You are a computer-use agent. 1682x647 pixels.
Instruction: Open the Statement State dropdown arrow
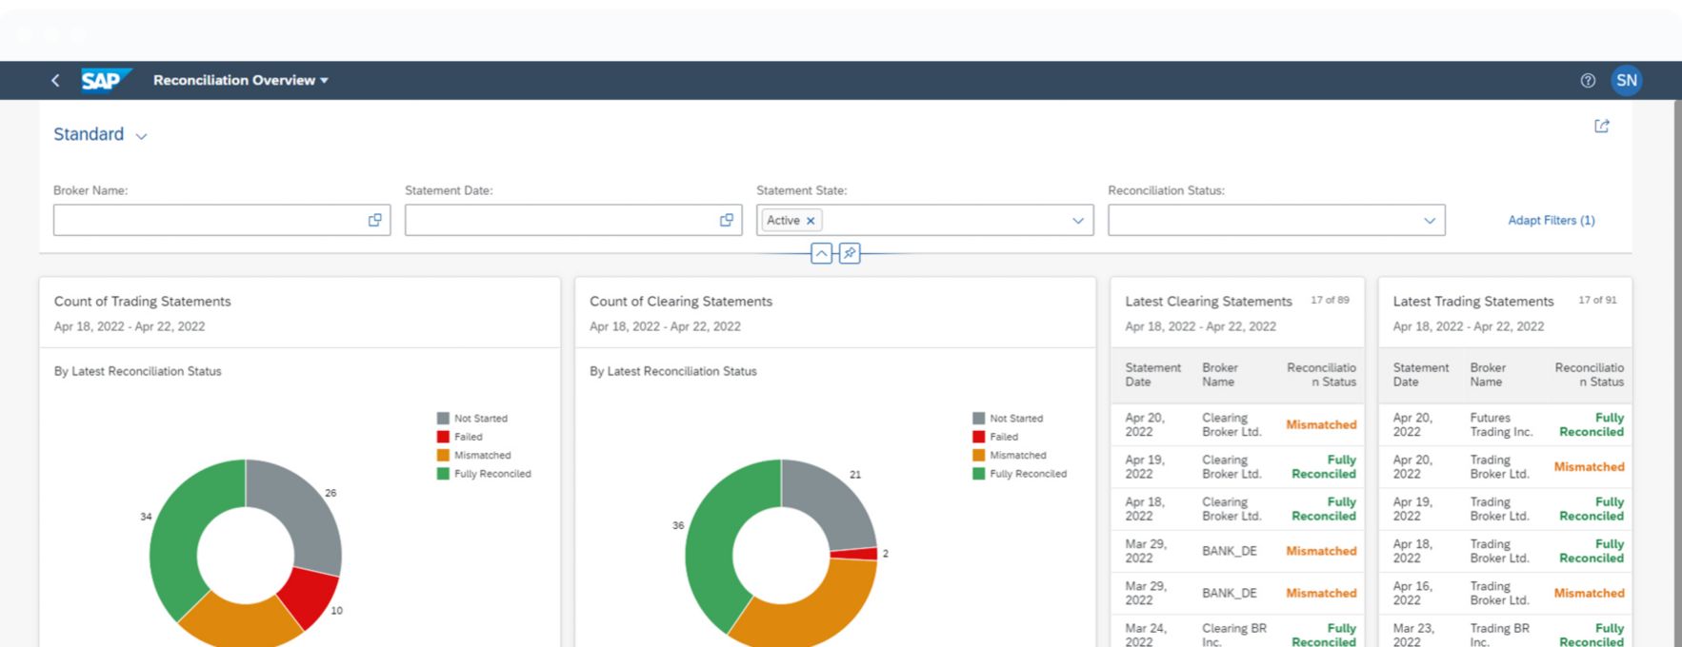tap(1077, 221)
